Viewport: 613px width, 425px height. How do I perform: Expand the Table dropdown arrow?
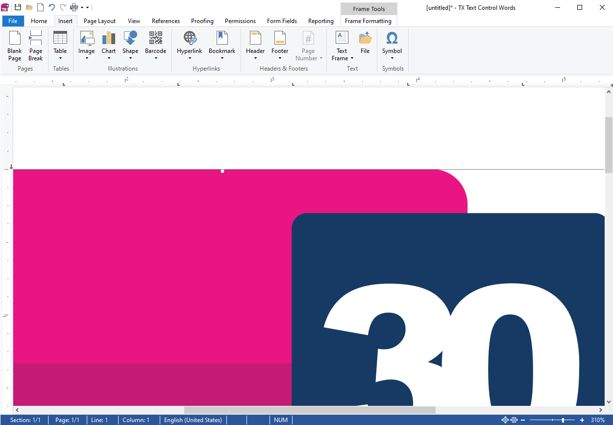pos(60,58)
